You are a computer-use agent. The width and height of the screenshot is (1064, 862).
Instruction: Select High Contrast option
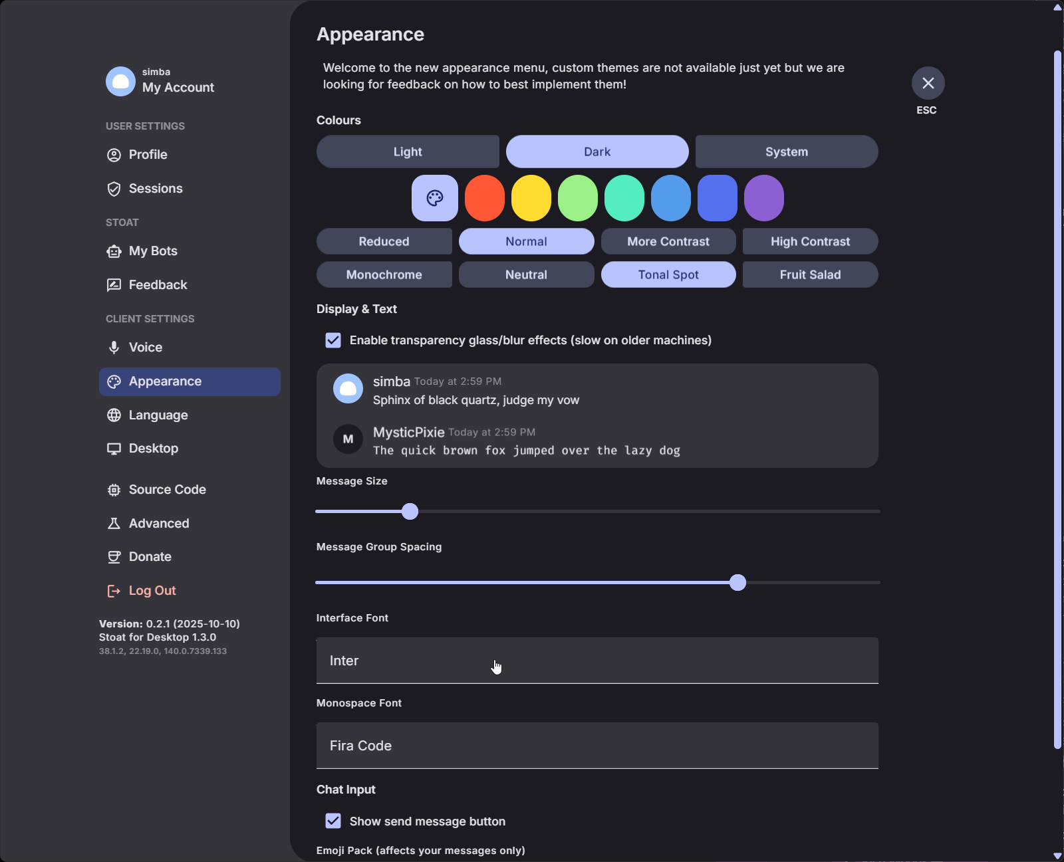[811, 241]
